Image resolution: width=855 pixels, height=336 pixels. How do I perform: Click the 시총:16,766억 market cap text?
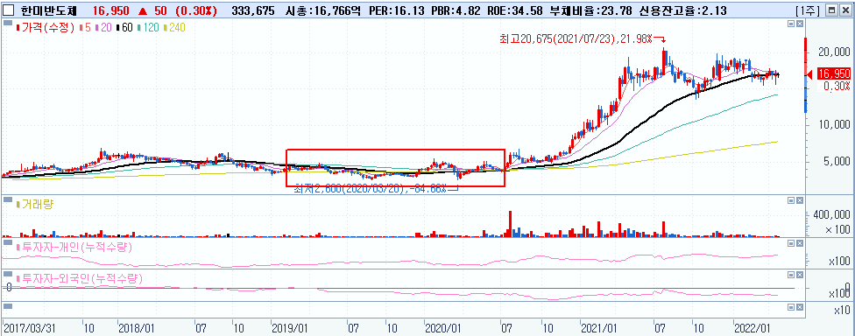[323, 10]
